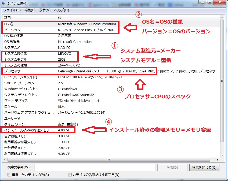The image size is (228, 181).
Task: Click into the 検索文字列 search field
Action: click(x=95, y=168)
